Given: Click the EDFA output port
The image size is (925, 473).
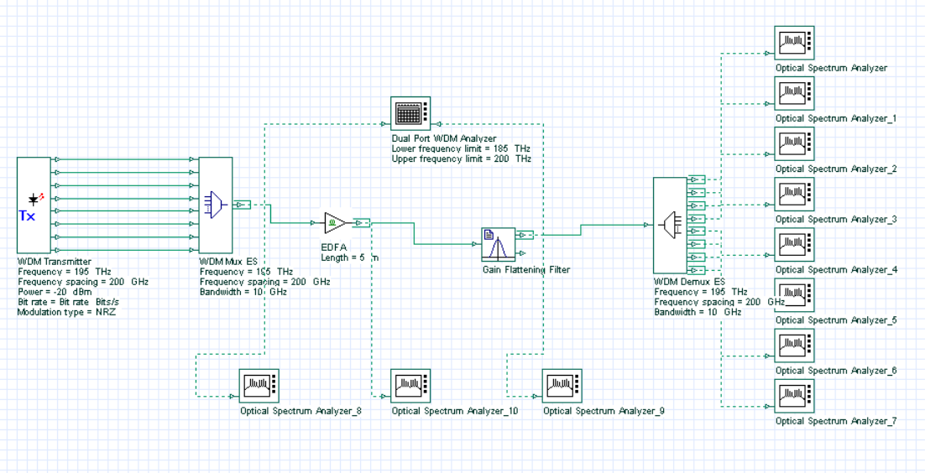Looking at the screenshot, I should point(361,223).
